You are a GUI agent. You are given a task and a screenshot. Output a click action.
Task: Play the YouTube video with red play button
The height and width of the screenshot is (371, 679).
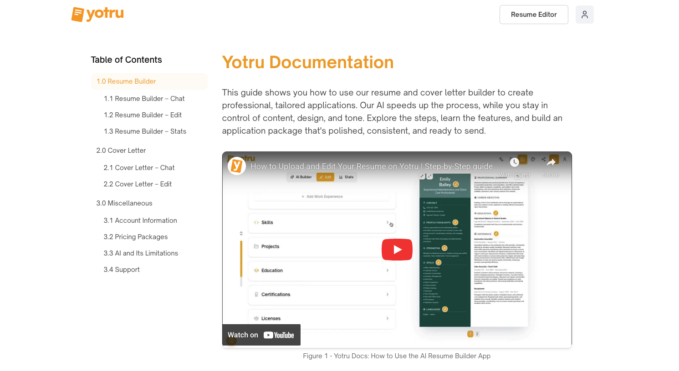[397, 250]
